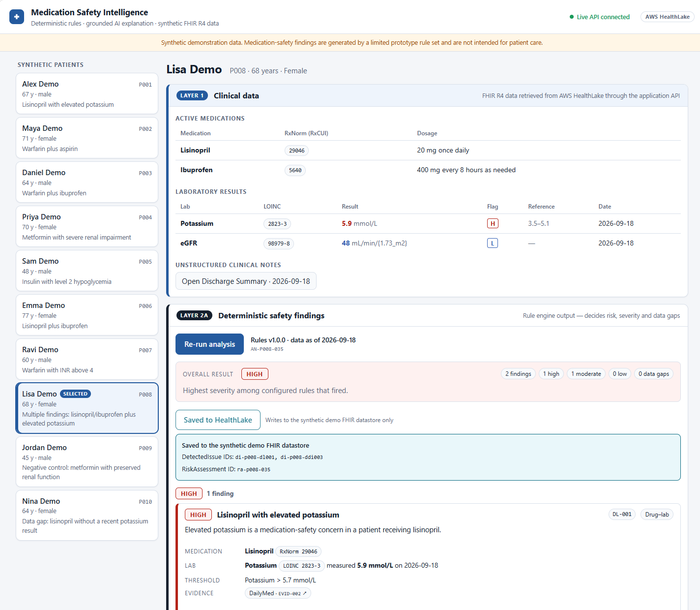Click the selected Lisa Demo patient card

pos(87,408)
